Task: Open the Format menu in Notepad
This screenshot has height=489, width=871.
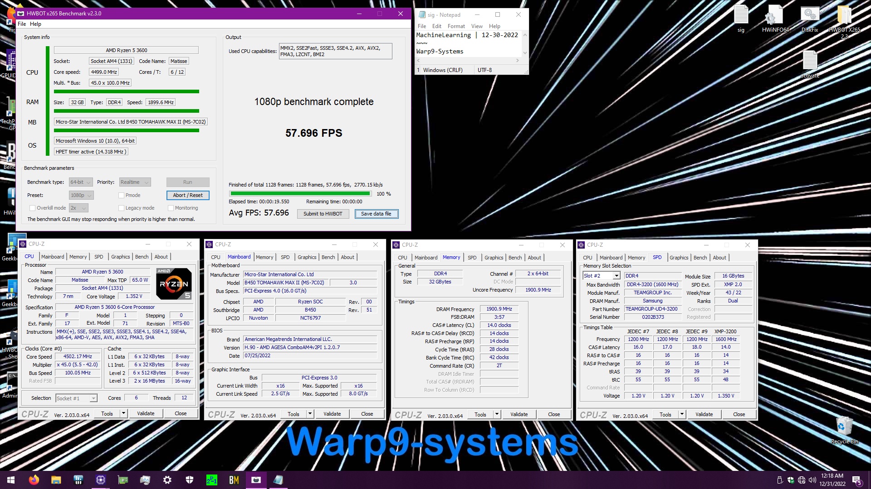Action: (456, 26)
